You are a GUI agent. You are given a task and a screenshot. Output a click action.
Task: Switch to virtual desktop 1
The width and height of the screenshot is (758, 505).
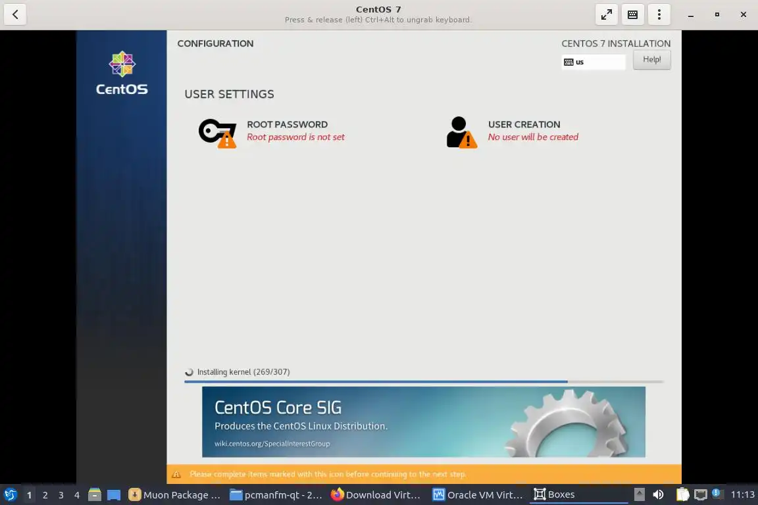[29, 495]
